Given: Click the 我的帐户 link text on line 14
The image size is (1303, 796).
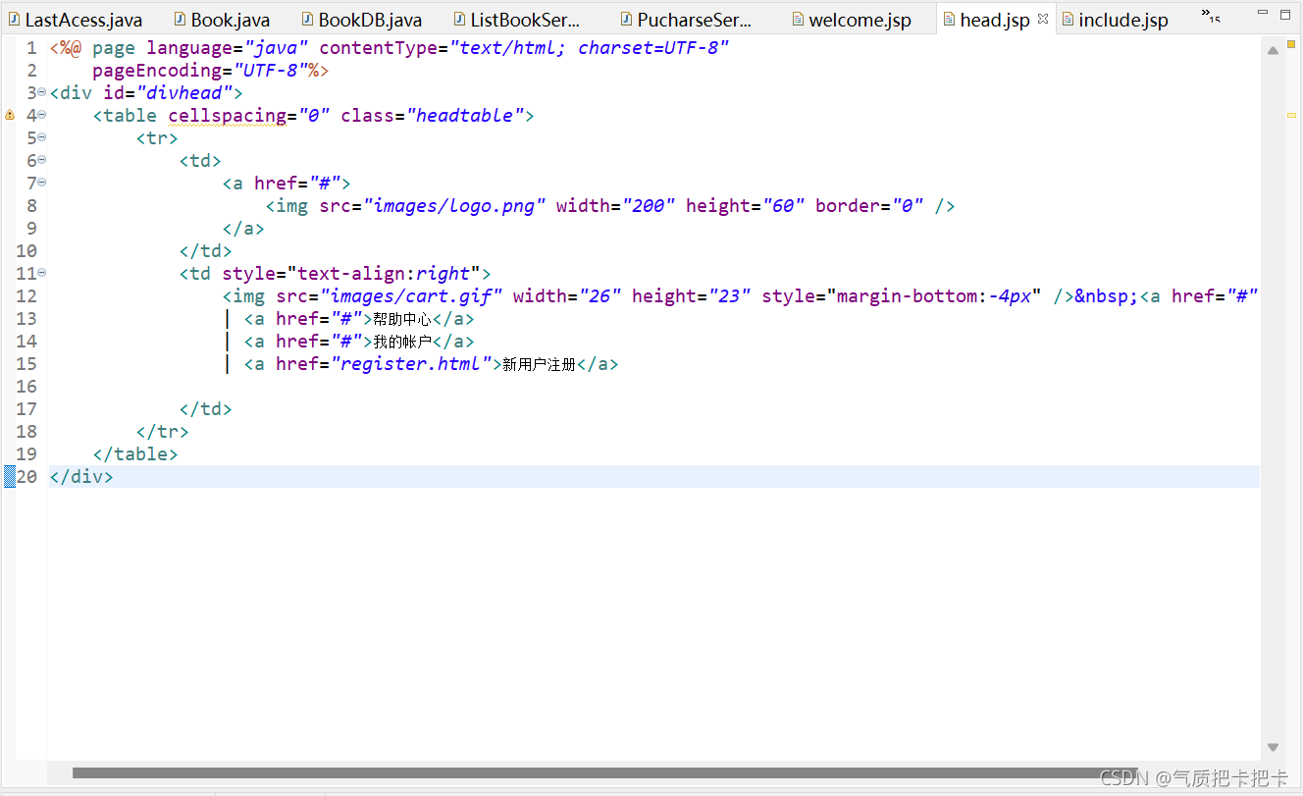Looking at the screenshot, I should click(402, 342).
